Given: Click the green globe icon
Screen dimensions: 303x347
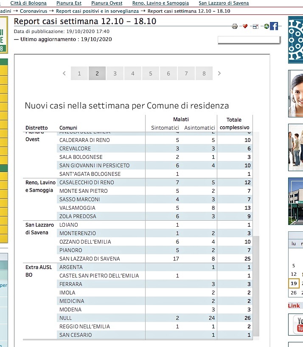Looking at the screenshot, I should (x=267, y=26).
